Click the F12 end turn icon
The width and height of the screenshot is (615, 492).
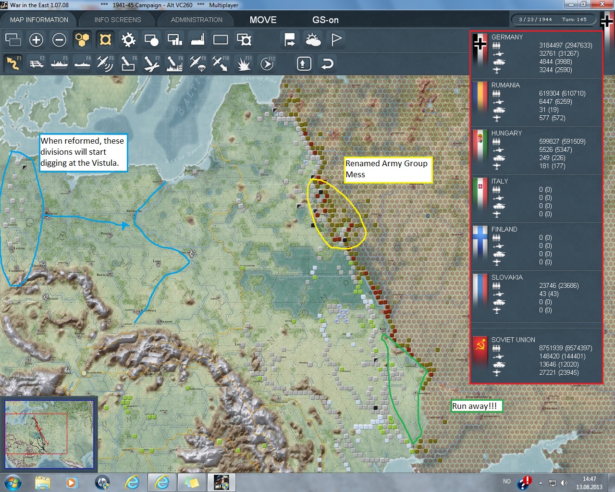tap(267, 63)
